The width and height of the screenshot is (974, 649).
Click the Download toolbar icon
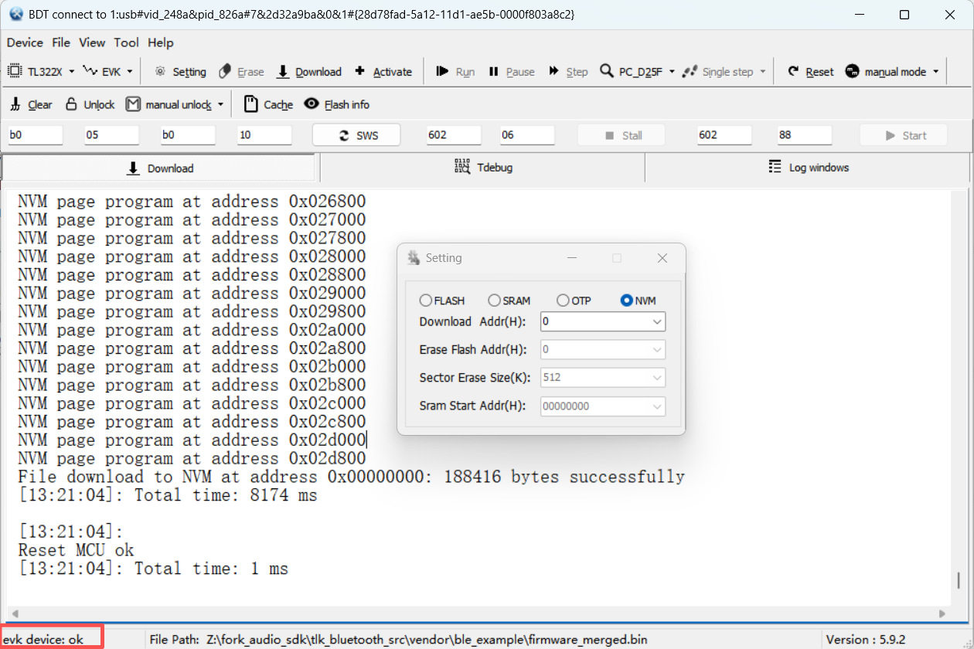(x=283, y=72)
